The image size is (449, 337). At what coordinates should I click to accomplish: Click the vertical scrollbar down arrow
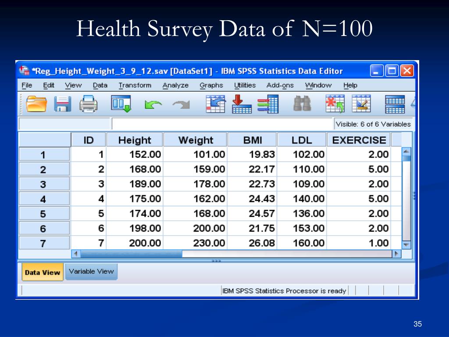click(x=406, y=245)
